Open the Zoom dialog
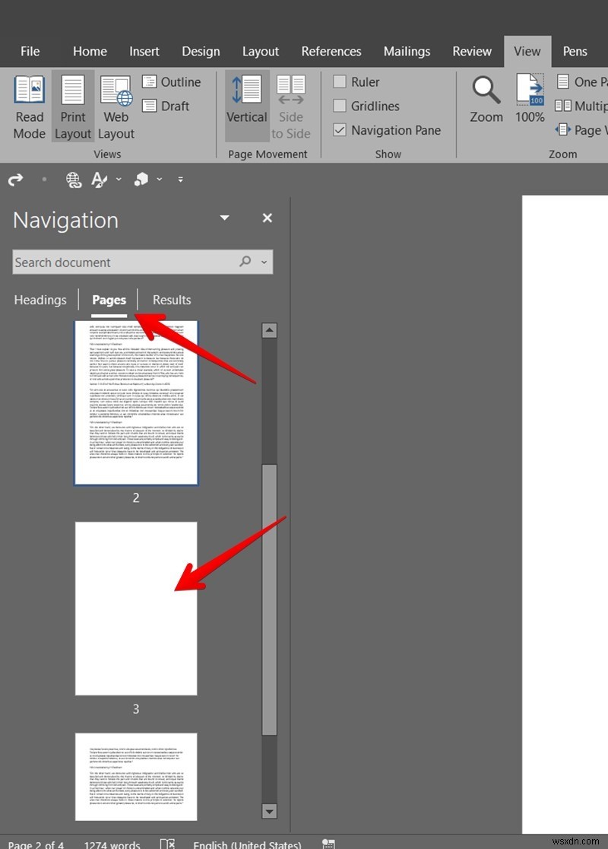 pos(486,99)
